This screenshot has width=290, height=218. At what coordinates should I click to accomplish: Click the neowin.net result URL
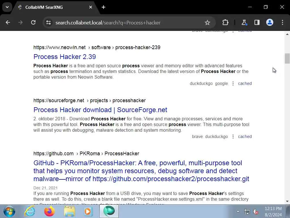[x=97, y=47]
